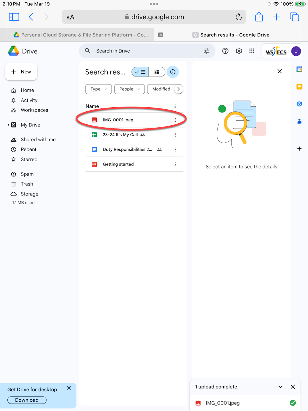Dismiss Get Drive for desktop banner
Viewport: 308px width, 411px height.
click(x=69, y=388)
